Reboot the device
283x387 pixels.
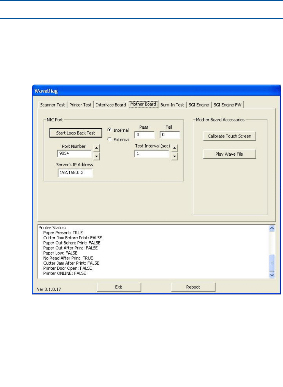[193, 287]
